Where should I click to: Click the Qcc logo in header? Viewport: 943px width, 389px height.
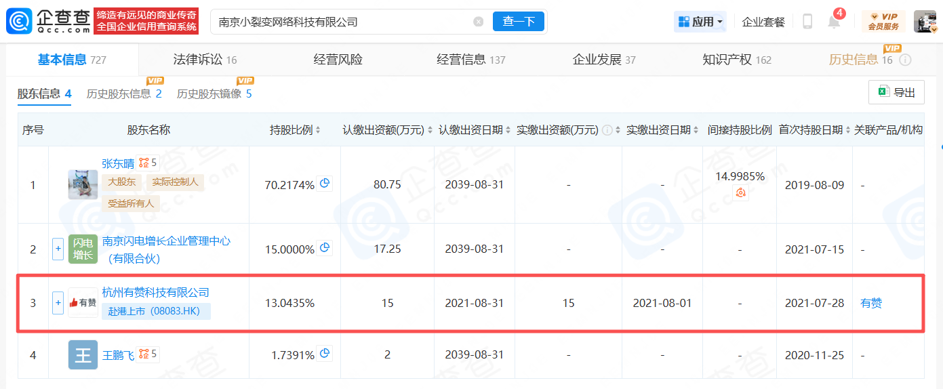[x=47, y=21]
